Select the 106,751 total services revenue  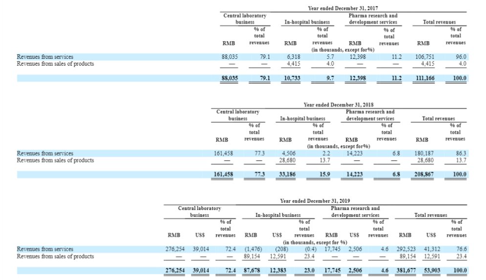pos(425,57)
